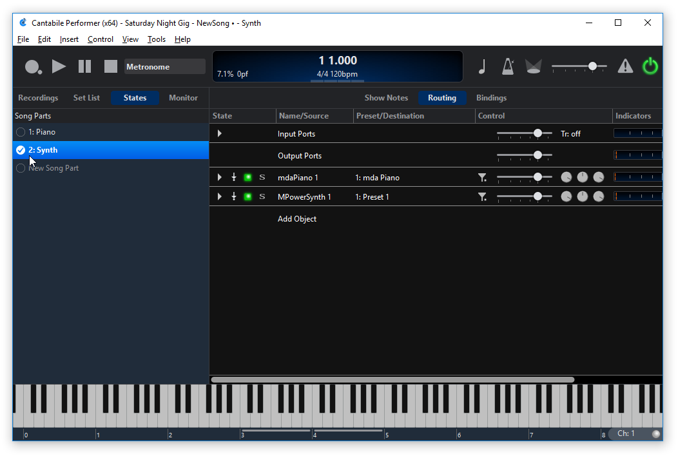Click the time display showing 1 1.000
Image resolution: width=678 pixels, height=456 pixels.
pyautogui.click(x=338, y=60)
